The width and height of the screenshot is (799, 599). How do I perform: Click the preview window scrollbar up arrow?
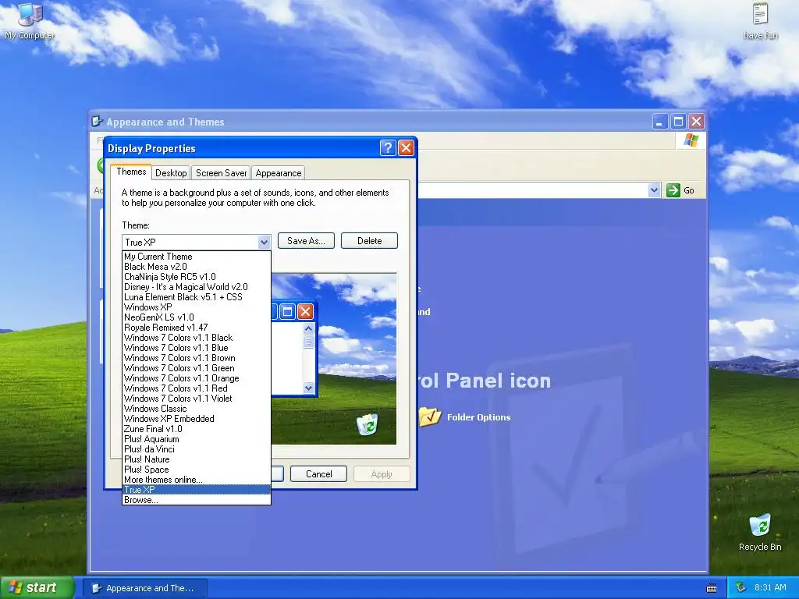coord(308,328)
